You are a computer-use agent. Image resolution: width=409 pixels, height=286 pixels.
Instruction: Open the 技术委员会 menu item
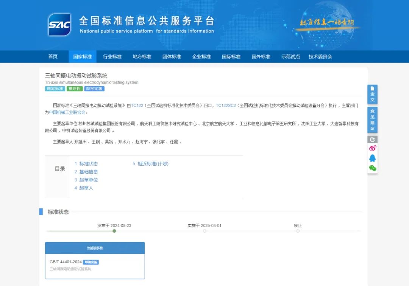coord(320,57)
